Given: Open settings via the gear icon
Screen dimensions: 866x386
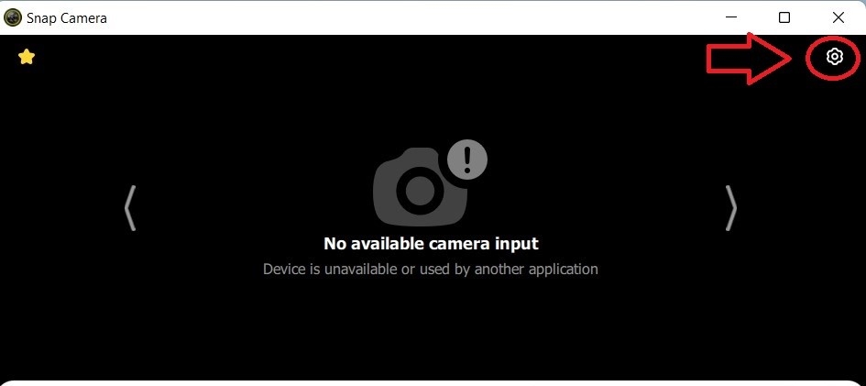Looking at the screenshot, I should point(835,56).
